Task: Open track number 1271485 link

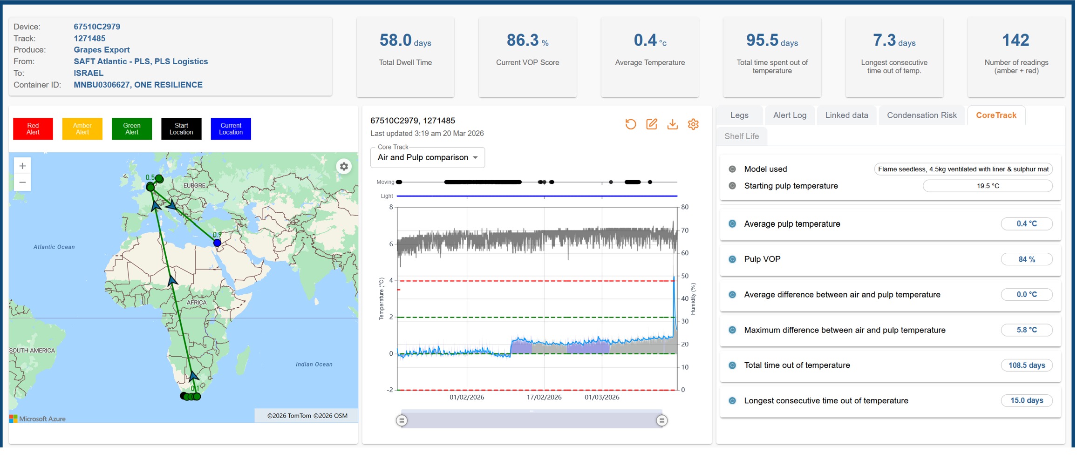Action: click(89, 38)
